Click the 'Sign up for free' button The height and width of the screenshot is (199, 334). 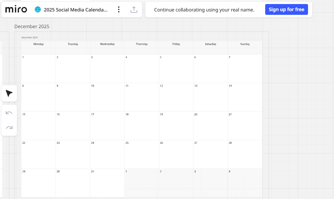(x=286, y=9)
